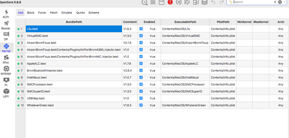Click the V1.7.8 comment cell
The height and width of the screenshot is (138, 289).
(x=130, y=64)
